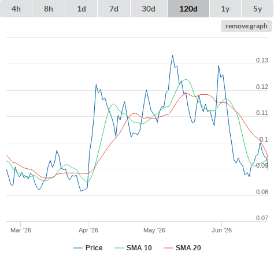Click the green SMA 10 legend marker
This screenshot has width=274, height=263.
[119, 248]
